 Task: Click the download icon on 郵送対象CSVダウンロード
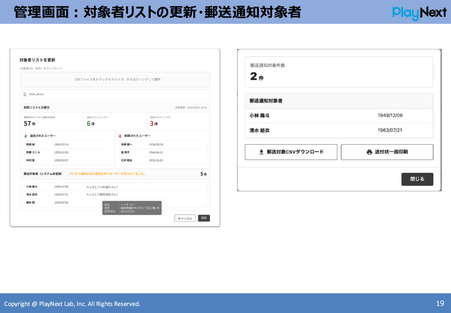[261, 152]
